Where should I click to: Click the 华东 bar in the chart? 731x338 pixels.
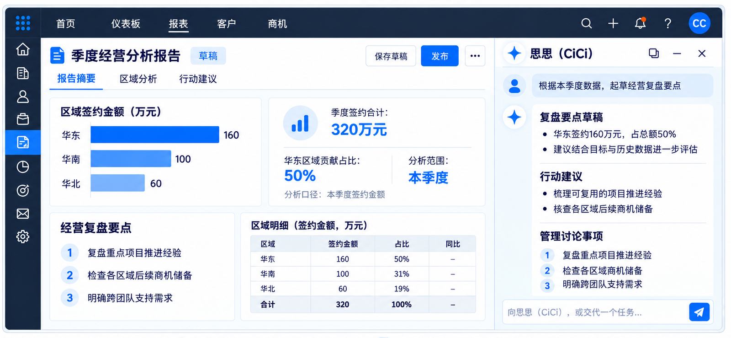click(x=155, y=134)
